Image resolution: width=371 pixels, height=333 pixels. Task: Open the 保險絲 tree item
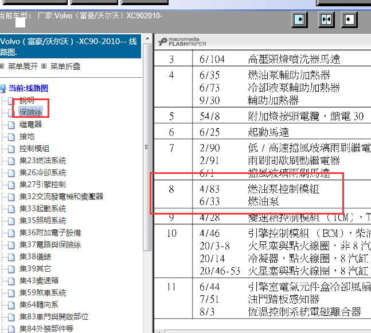point(30,112)
